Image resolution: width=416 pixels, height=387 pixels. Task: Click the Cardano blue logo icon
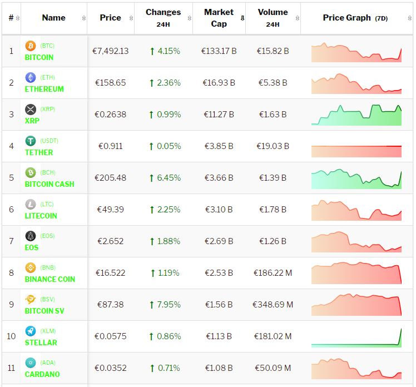tap(31, 363)
